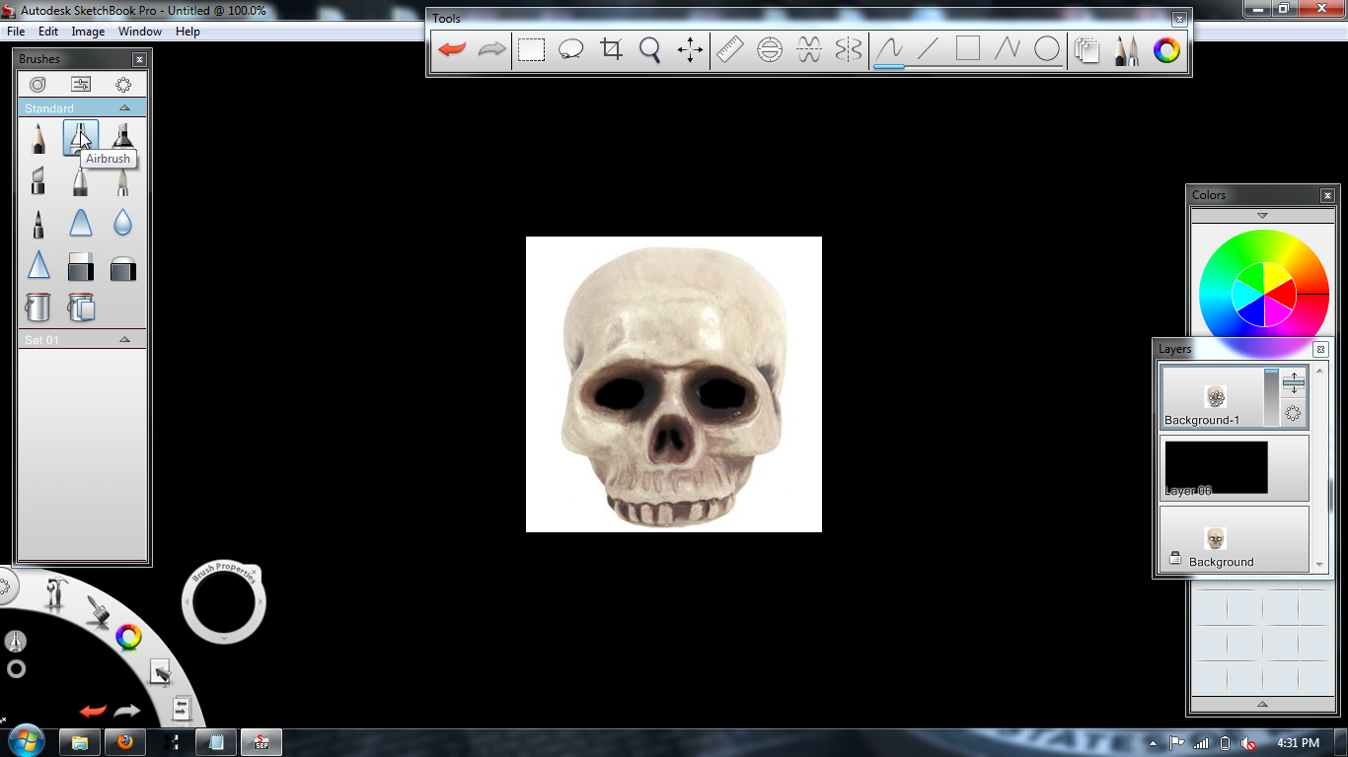Open the Windows Start menu
Viewport: 1348px width, 757px height.
pyautogui.click(x=25, y=740)
